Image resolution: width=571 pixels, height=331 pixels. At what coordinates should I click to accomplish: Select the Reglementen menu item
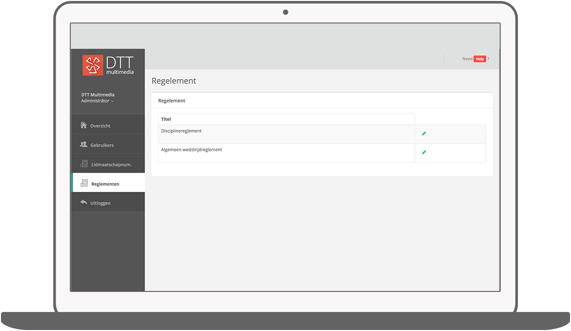[108, 183]
